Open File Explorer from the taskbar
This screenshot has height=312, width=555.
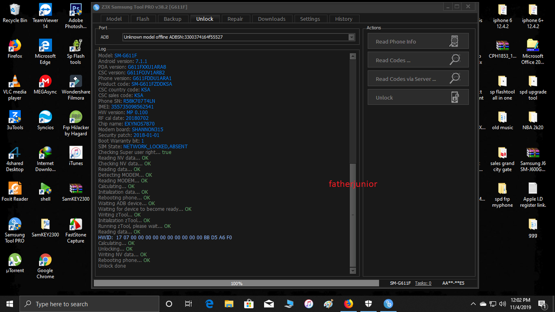point(229,304)
